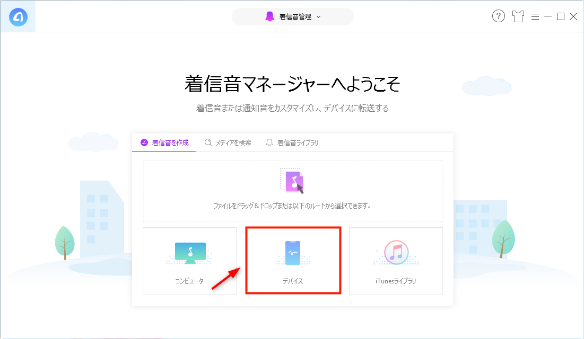Click the purple bell icon in the title bar
This screenshot has width=584, height=339.
point(269,16)
